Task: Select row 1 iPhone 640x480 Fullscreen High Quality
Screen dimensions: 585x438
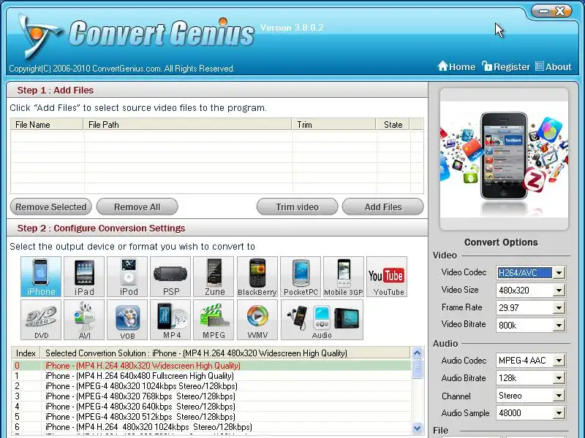Action: [x=211, y=376]
